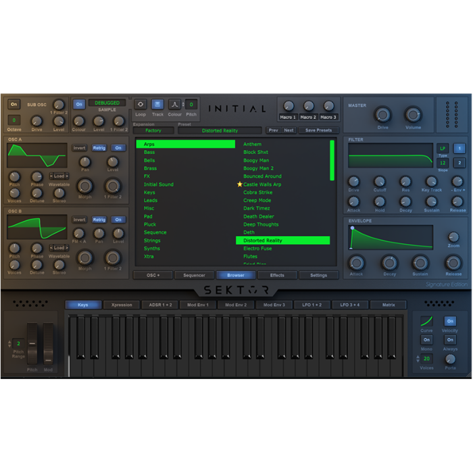The image size is (473, 473).
Task: Switch to the Sequencer tab
Action: point(195,275)
